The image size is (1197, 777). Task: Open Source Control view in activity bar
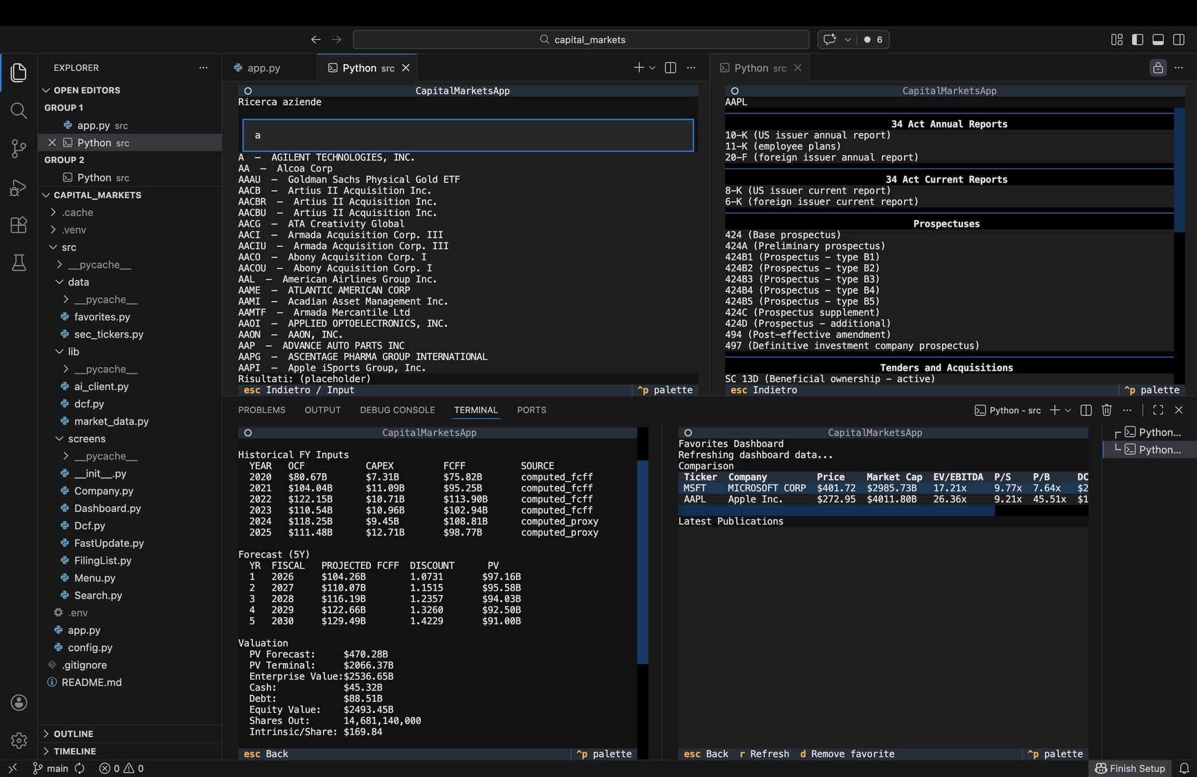pos(19,148)
